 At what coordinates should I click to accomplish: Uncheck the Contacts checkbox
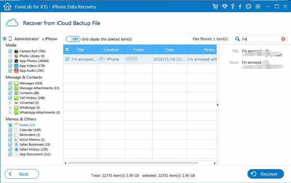click(x=10, y=93)
